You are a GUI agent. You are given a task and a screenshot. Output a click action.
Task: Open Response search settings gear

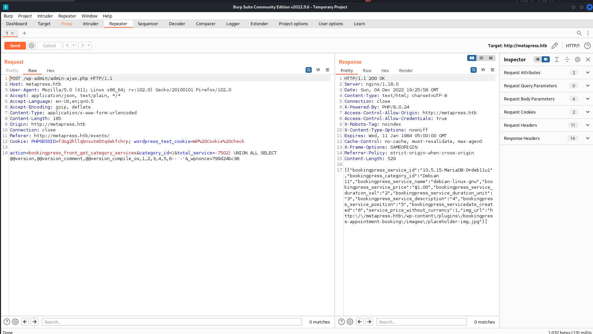[350, 322]
